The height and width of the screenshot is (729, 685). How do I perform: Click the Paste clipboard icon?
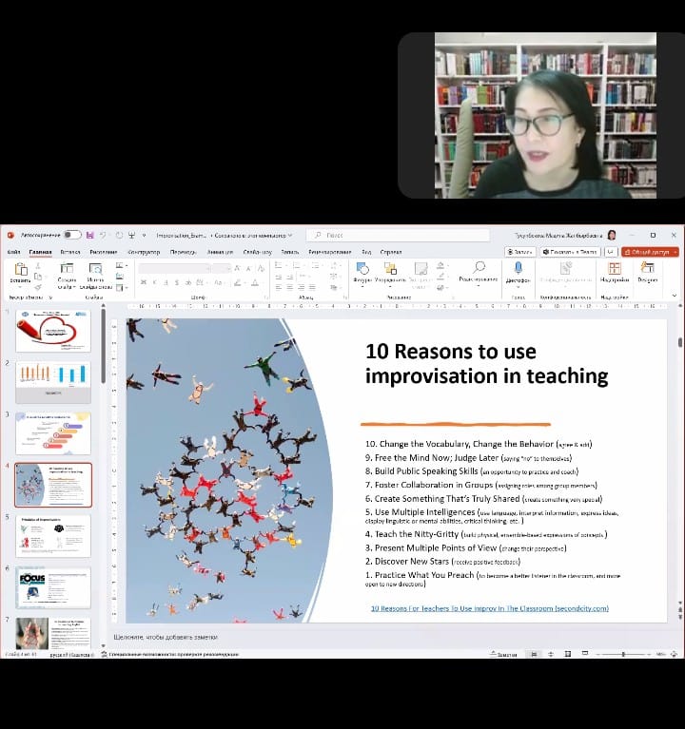(x=20, y=271)
